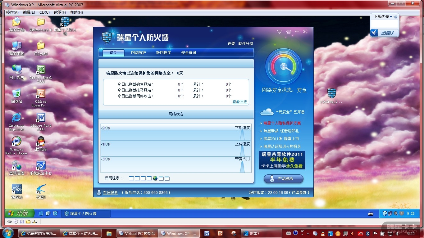
Task: Select 系统安全中心 desktop shortcut
Action: [41, 168]
